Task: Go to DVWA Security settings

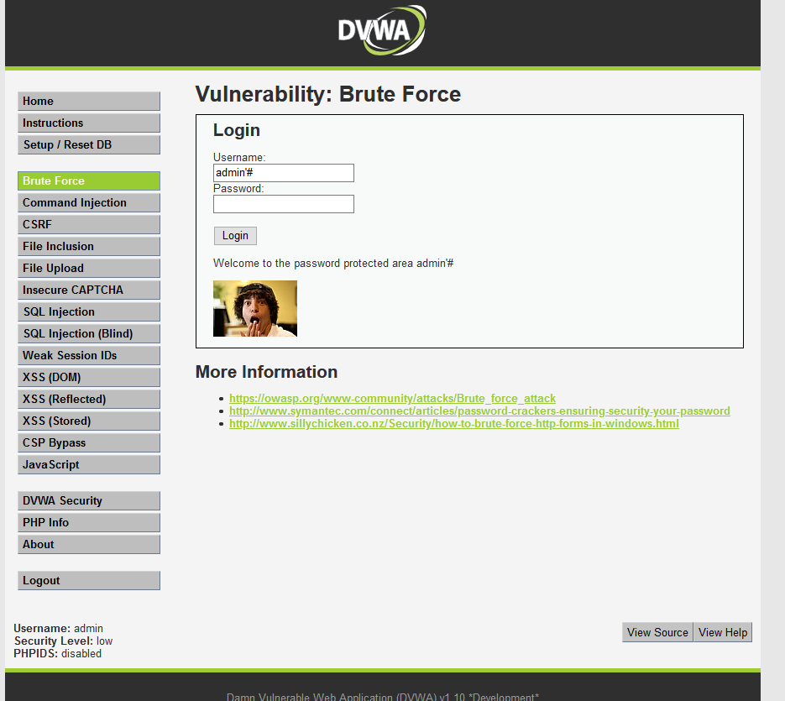Action: 88,501
